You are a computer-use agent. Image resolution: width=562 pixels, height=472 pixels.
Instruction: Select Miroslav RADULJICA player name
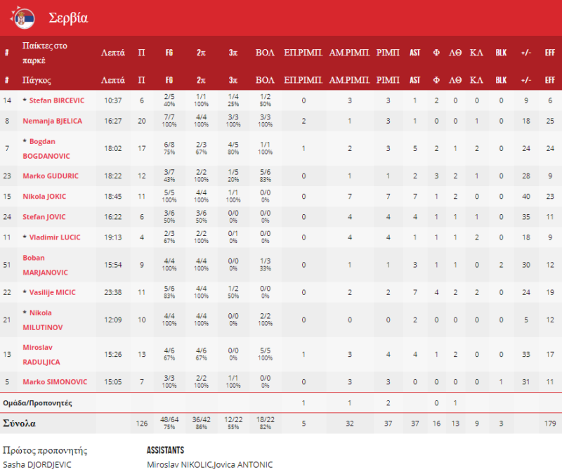tap(48, 354)
